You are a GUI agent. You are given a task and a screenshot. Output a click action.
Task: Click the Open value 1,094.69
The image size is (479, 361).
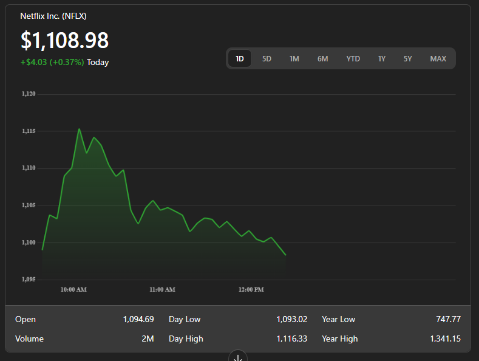click(x=138, y=319)
